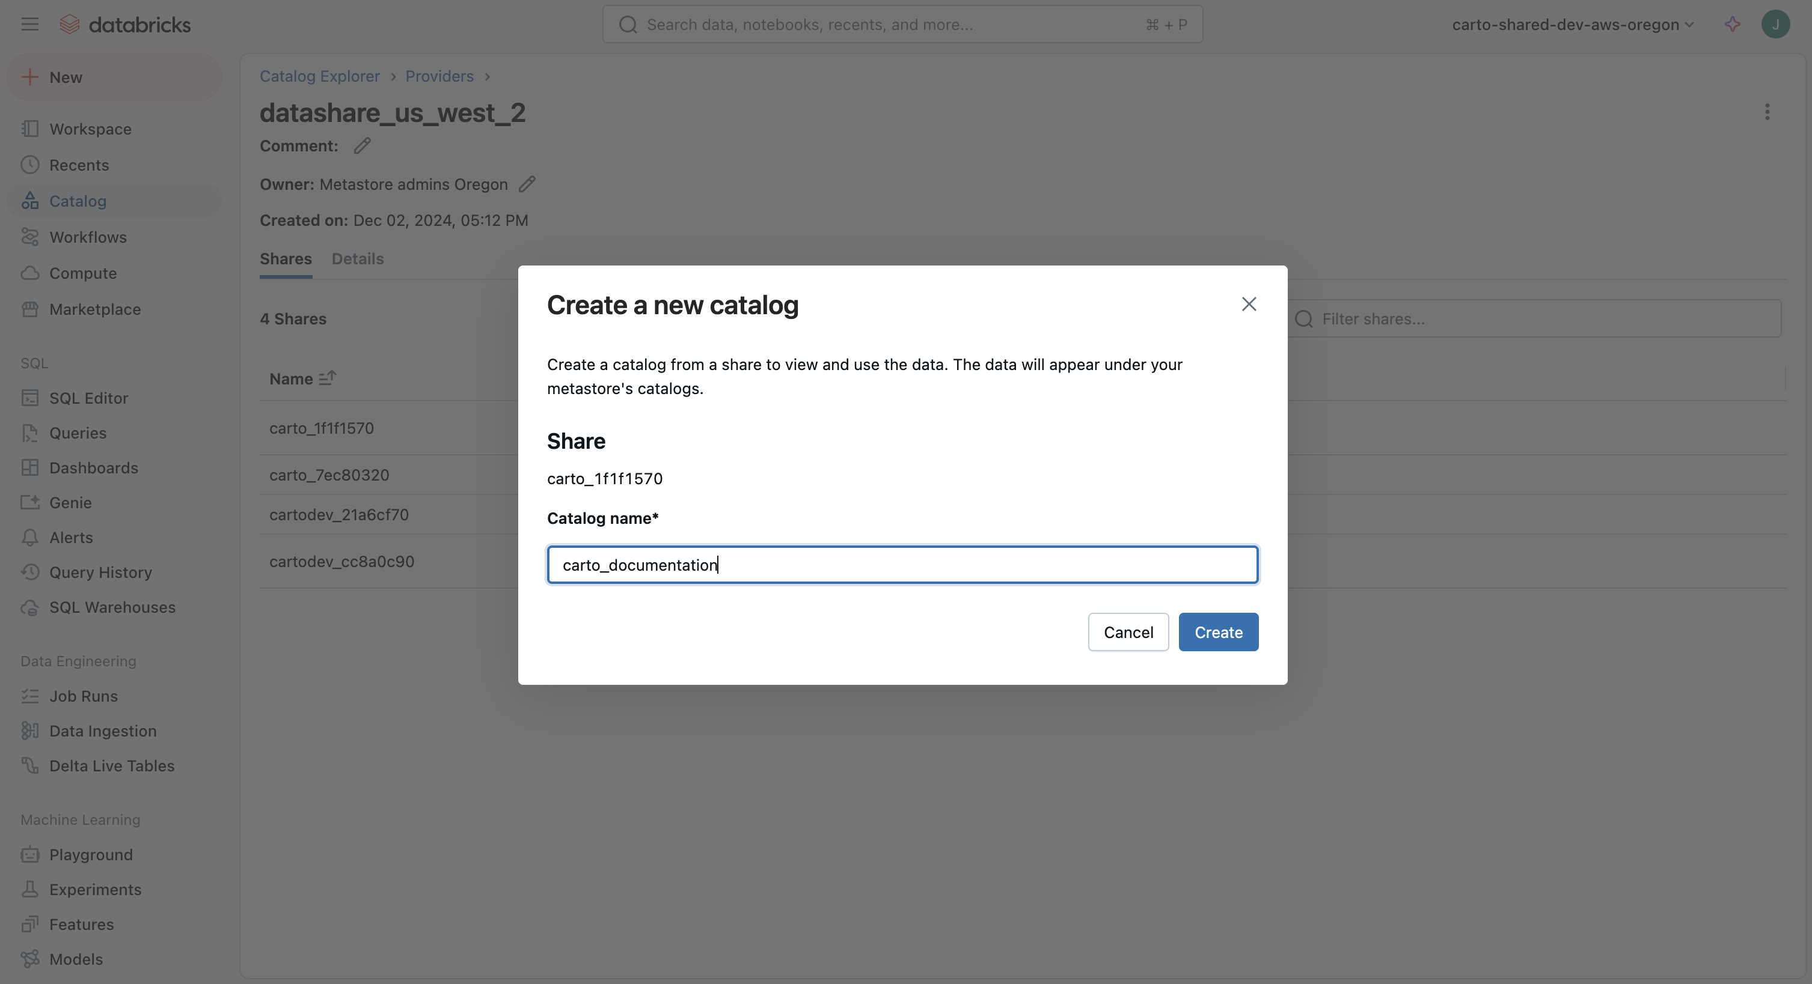This screenshot has width=1812, height=984.
Task: Close the Create a new catalog dialog
Action: (x=1249, y=305)
